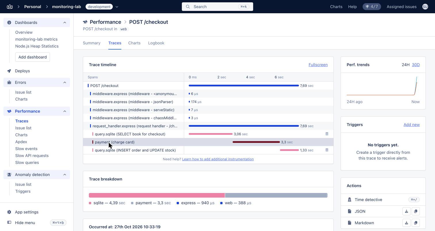Collapse the Performance sidebar section

pos(65,111)
